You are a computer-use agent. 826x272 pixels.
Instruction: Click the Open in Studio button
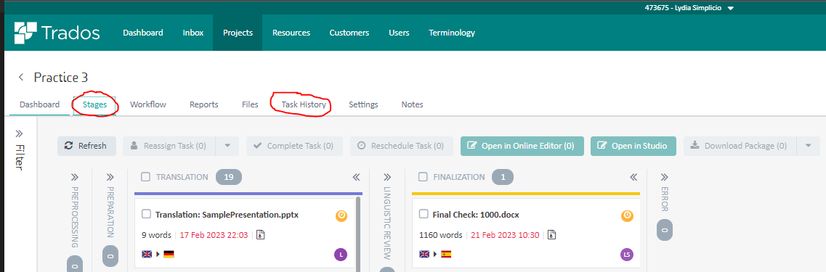click(x=633, y=146)
